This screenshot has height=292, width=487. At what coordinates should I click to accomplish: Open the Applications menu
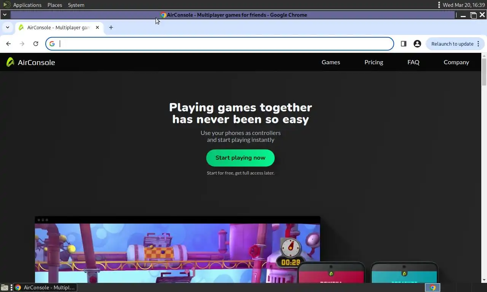pos(27,5)
